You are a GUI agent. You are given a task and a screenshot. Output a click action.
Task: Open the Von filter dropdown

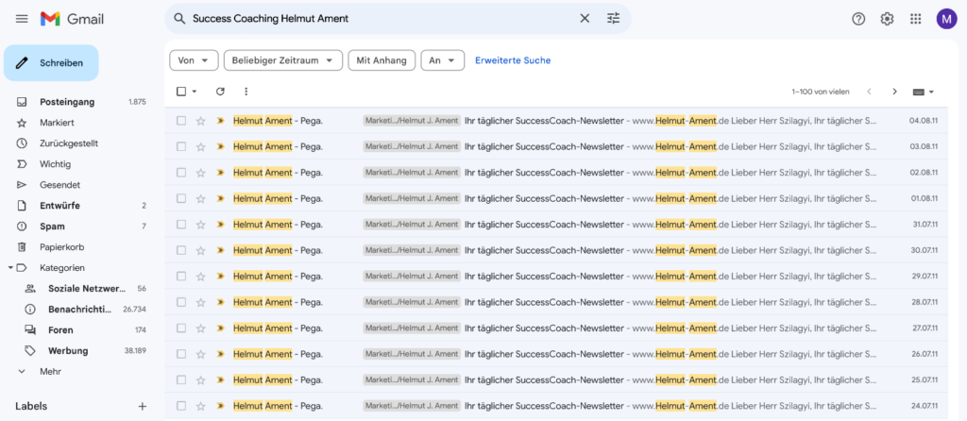point(194,60)
